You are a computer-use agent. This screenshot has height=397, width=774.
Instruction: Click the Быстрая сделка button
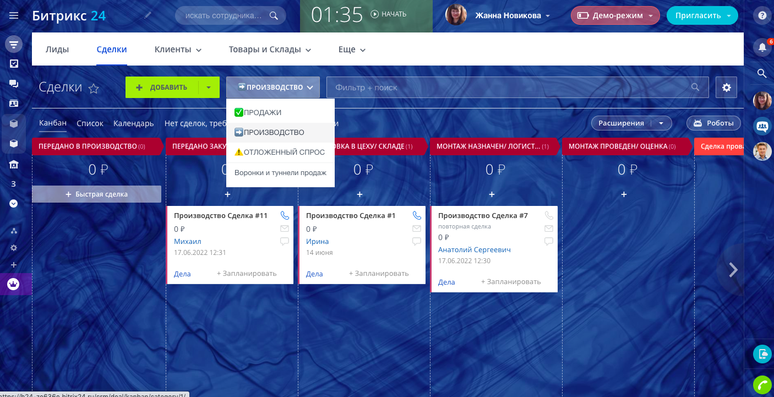click(x=97, y=194)
